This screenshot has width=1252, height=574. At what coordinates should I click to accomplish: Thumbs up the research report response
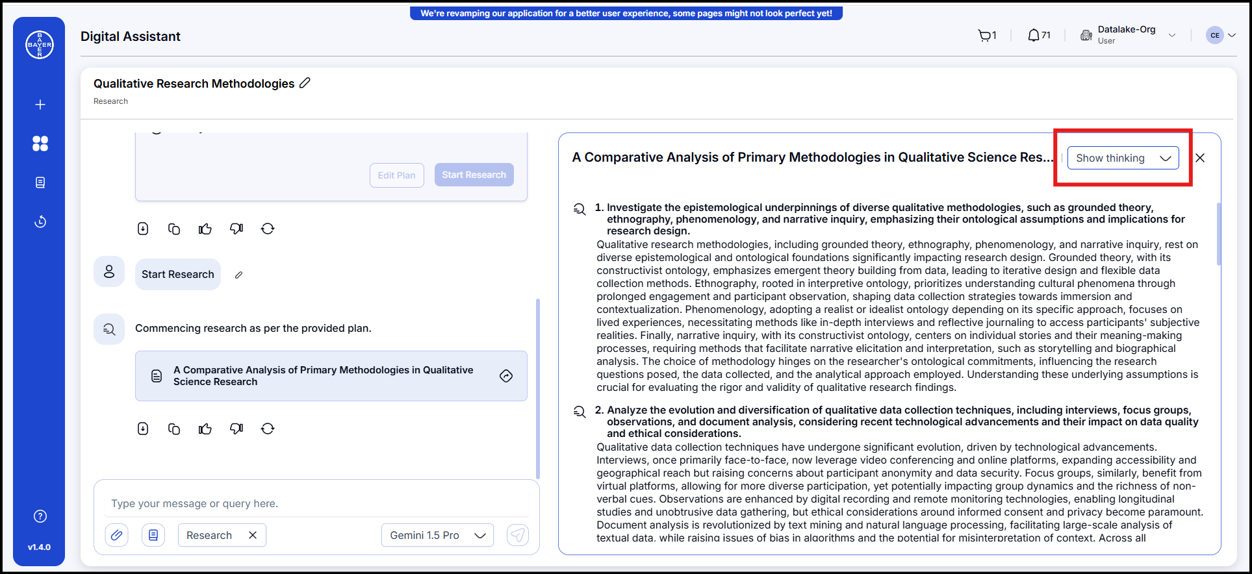(205, 429)
